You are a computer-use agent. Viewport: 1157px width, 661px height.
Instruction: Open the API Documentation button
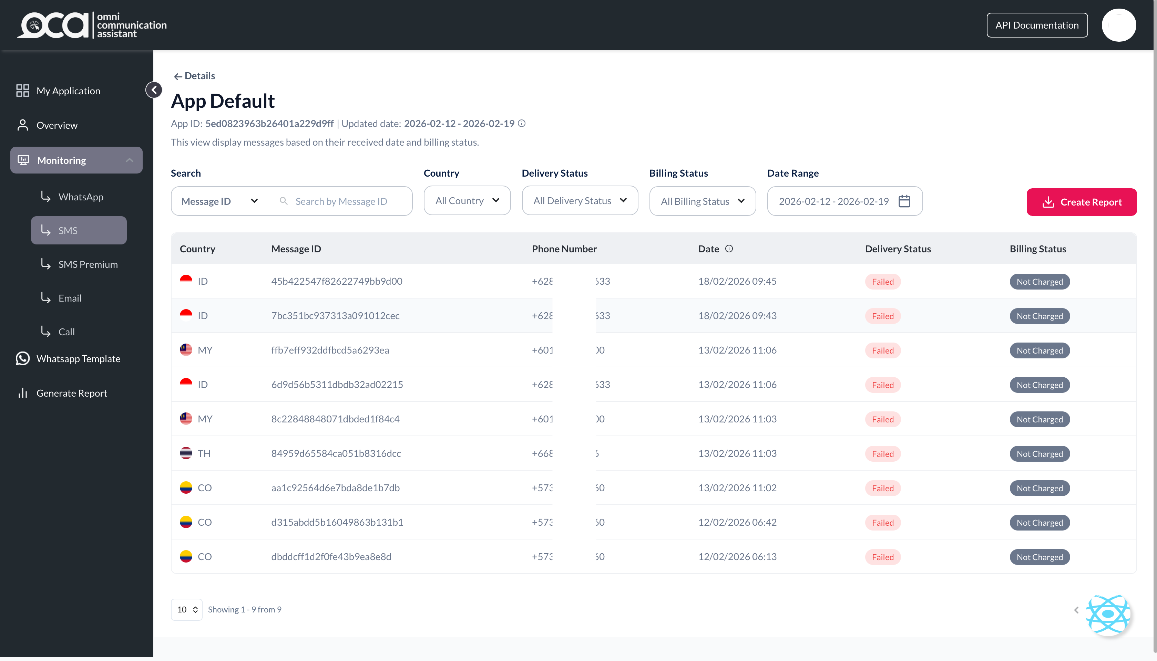tap(1037, 25)
